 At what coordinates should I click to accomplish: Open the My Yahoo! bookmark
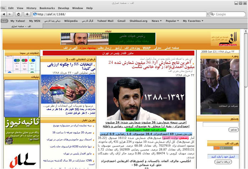[x=18, y=21]
